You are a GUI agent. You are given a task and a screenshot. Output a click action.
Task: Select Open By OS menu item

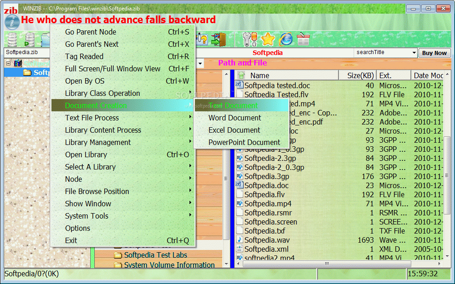tap(123, 81)
